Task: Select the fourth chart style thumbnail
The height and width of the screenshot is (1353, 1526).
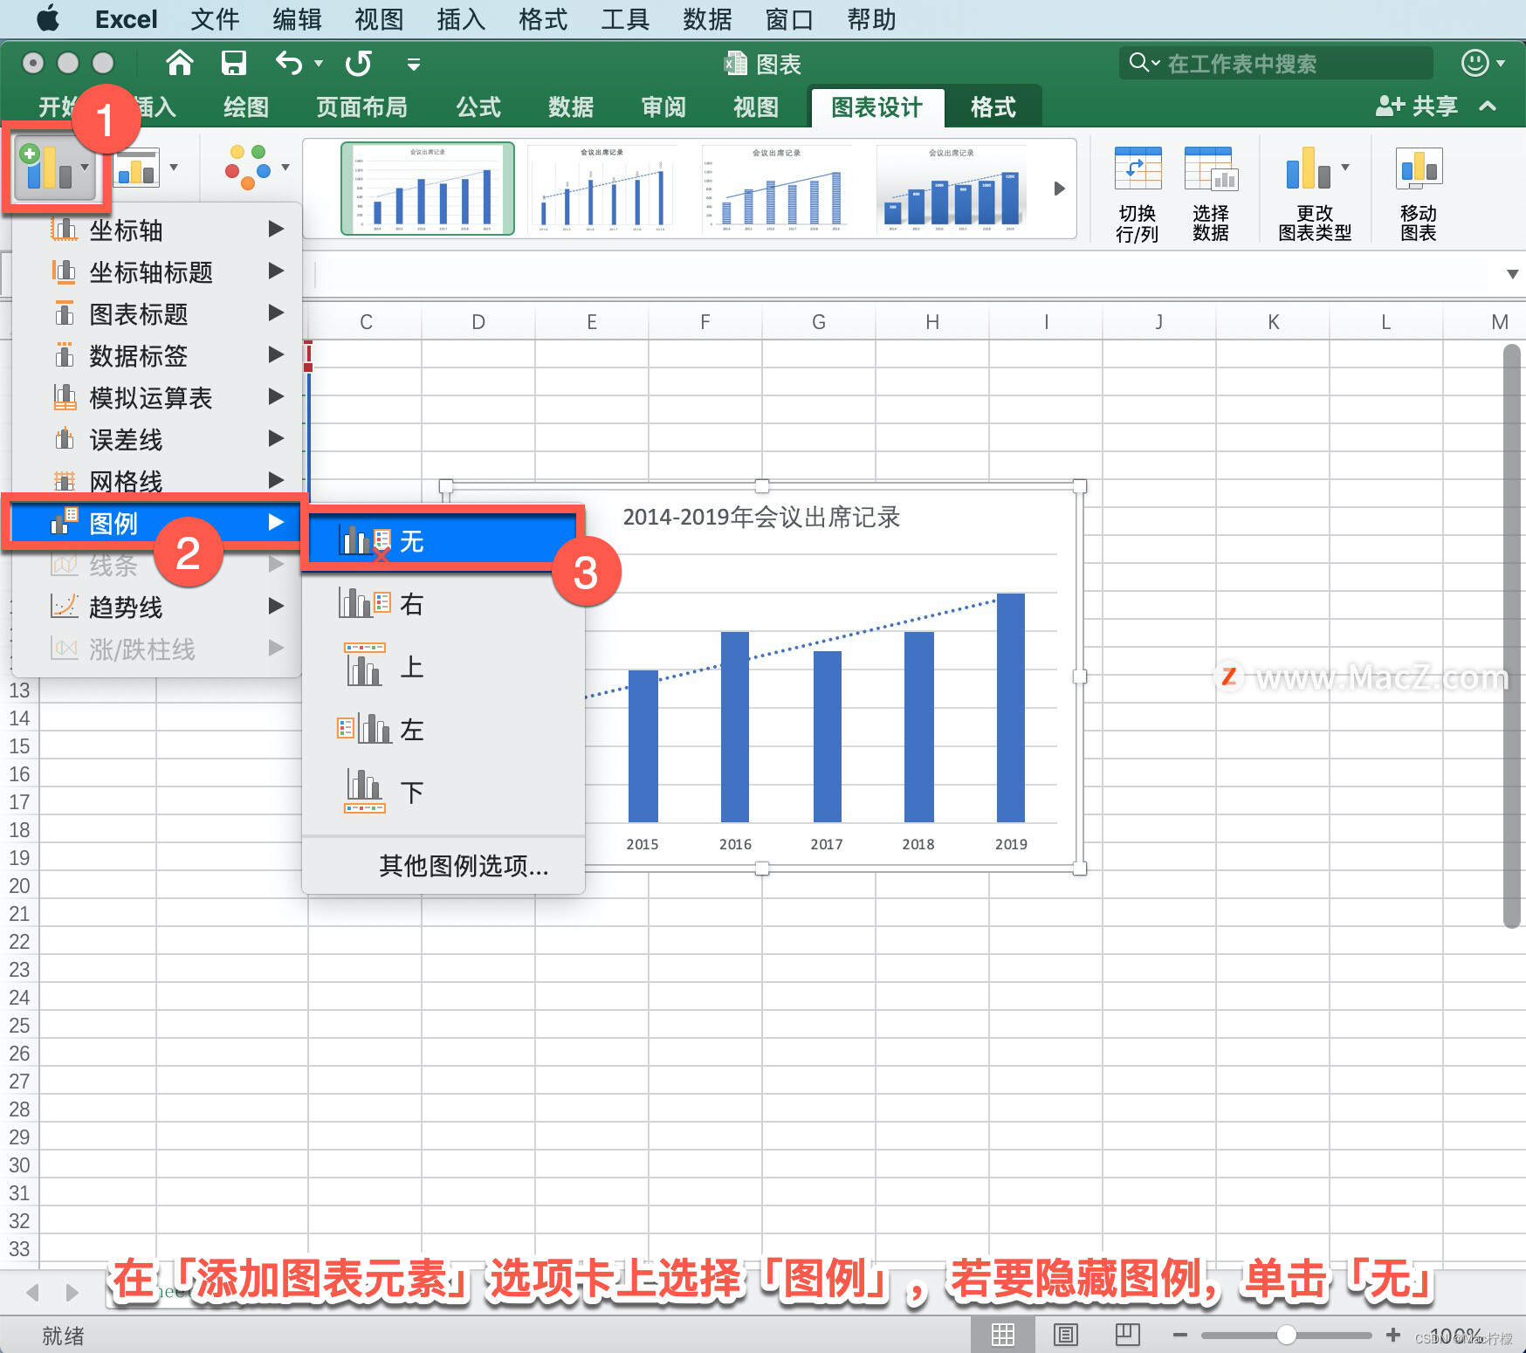Action: 953,189
